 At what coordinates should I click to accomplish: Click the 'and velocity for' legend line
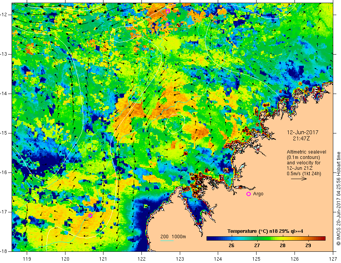(x=303, y=163)
